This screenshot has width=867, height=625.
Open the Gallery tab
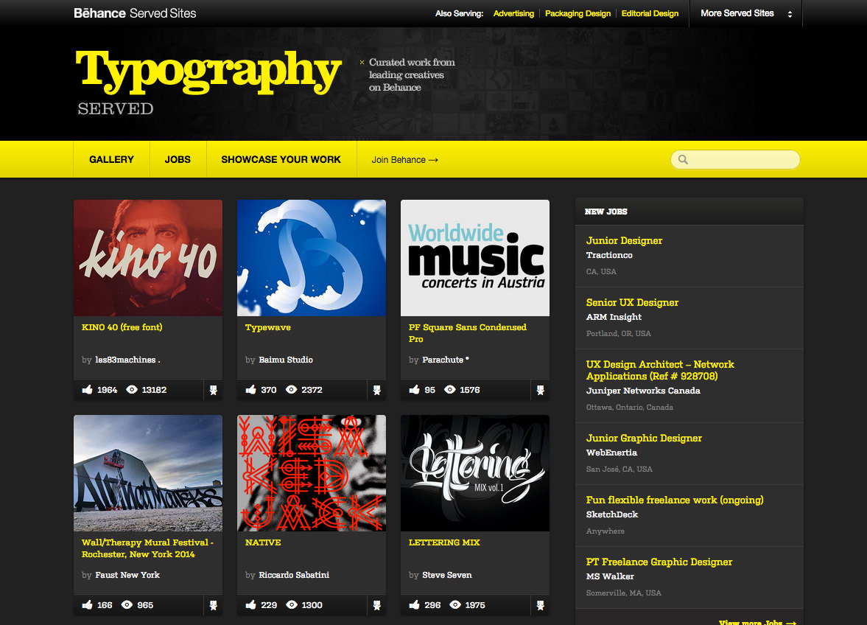pyautogui.click(x=112, y=159)
